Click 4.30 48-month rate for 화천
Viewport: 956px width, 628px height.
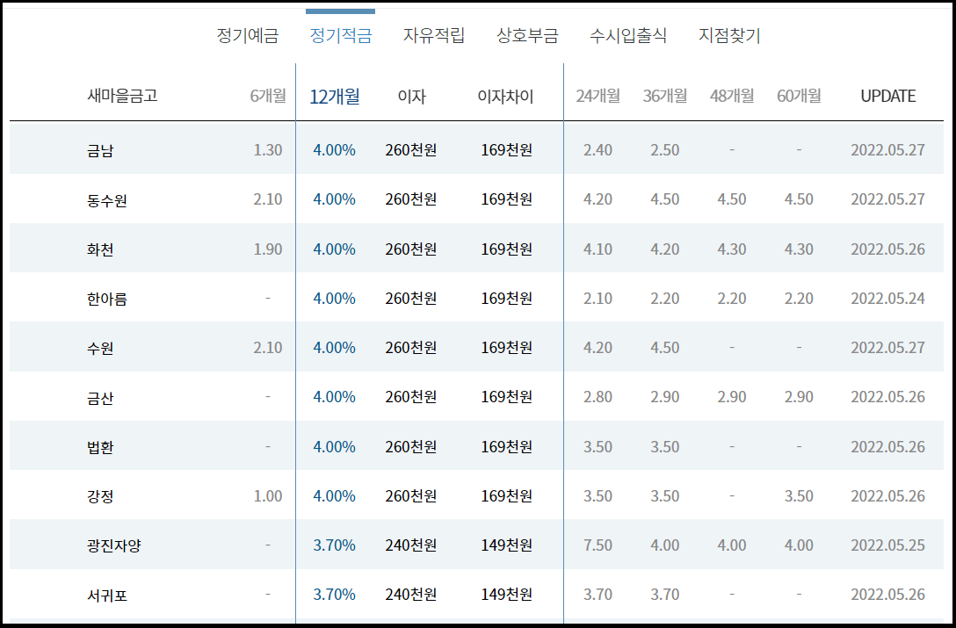(732, 249)
